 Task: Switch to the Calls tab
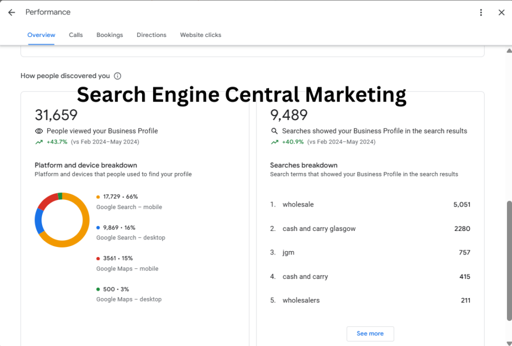(x=76, y=35)
